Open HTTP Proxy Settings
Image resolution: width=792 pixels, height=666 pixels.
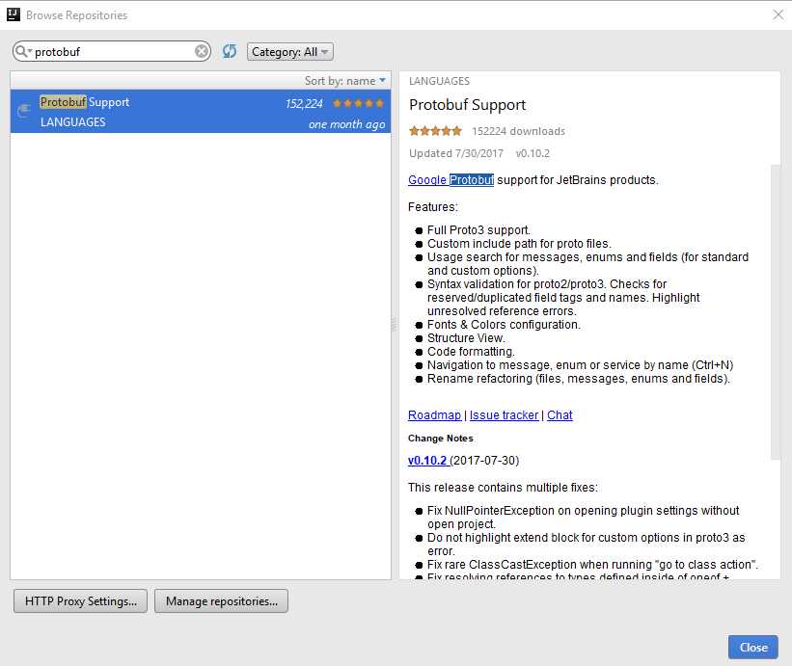tap(80, 601)
